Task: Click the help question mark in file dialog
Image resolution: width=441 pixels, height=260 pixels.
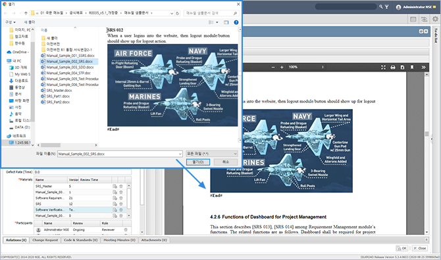Action: [236, 22]
